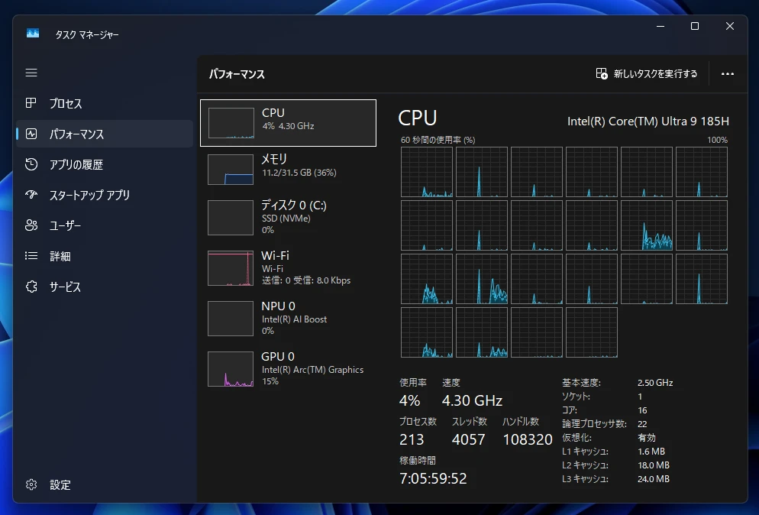The height and width of the screenshot is (515, 759).
Task: Click the Details (詳細) list icon
Action: pos(31,256)
